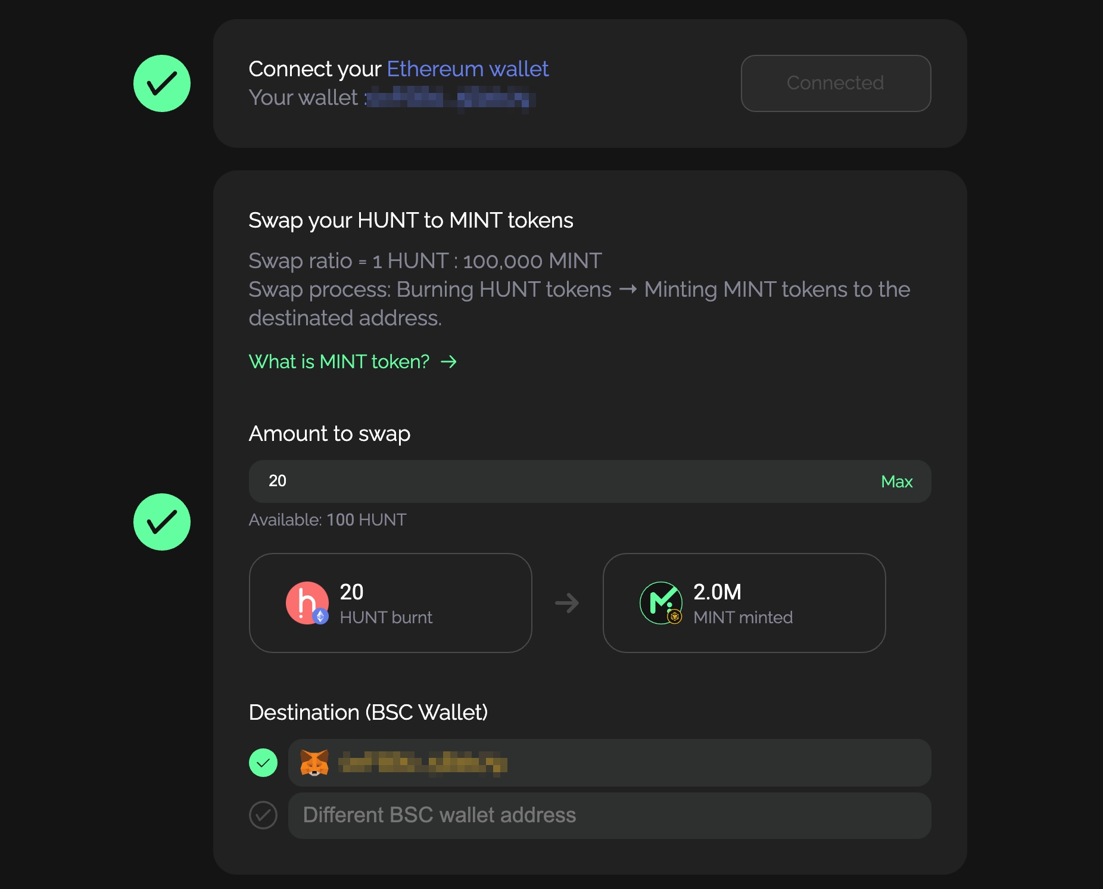The image size is (1103, 889).
Task: Select the different BSC wallet radio option
Action: pyautogui.click(x=263, y=815)
